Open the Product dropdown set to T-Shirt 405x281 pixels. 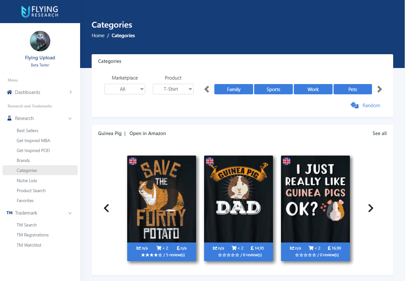pos(173,89)
